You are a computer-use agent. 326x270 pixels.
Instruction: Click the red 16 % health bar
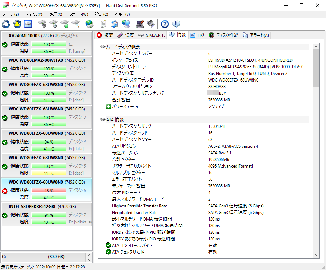[49, 191]
